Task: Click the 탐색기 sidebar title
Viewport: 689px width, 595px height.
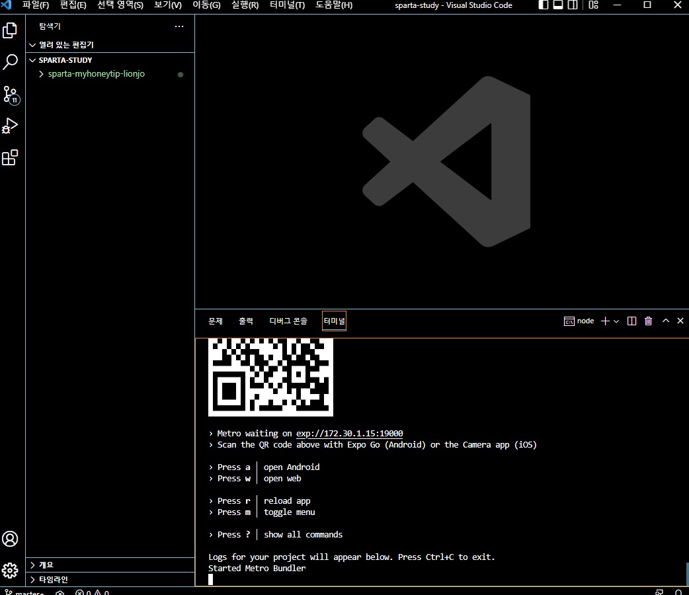Action: pyautogui.click(x=50, y=26)
